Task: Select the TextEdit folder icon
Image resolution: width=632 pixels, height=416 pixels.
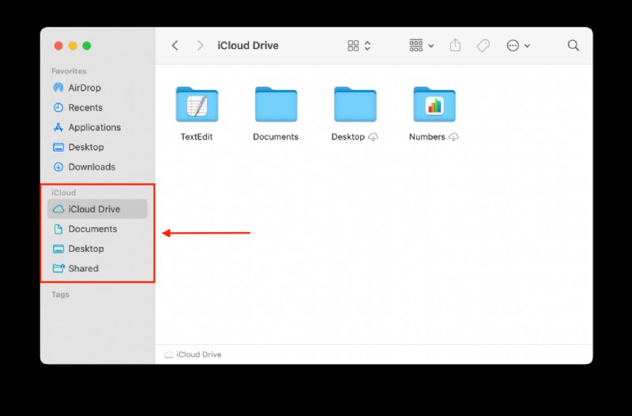Action: pos(197,104)
